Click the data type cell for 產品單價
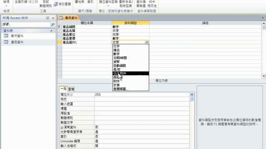Image resolution: width=266 pixels, height=149 pixels. [131, 38]
